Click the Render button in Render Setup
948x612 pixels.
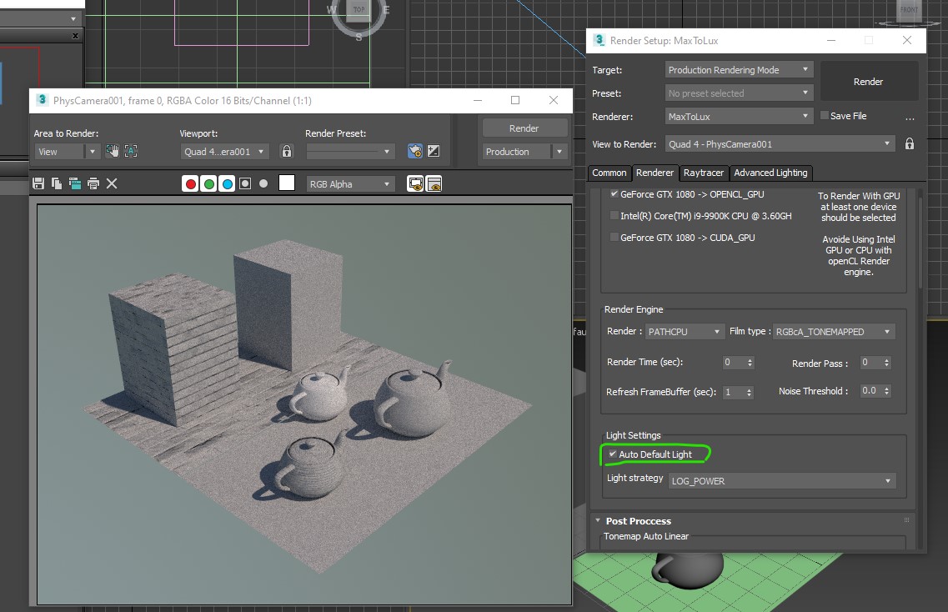868,82
